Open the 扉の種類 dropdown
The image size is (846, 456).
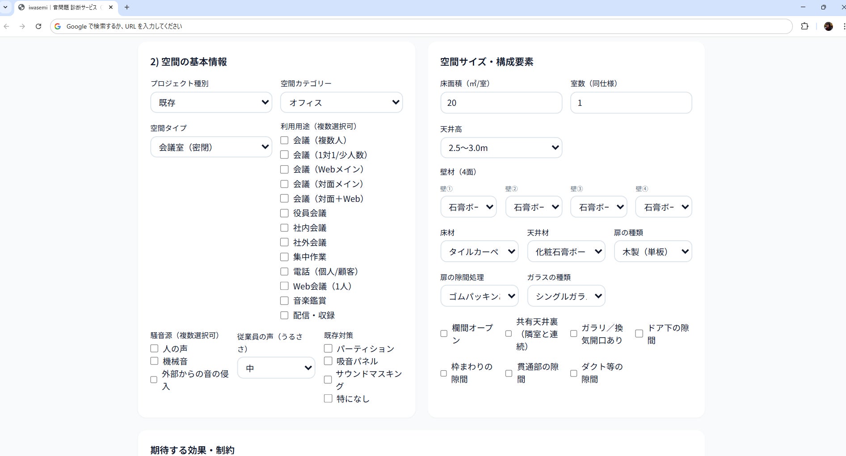tap(653, 251)
